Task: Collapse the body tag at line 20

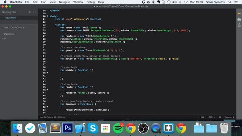Action: [47, 16]
